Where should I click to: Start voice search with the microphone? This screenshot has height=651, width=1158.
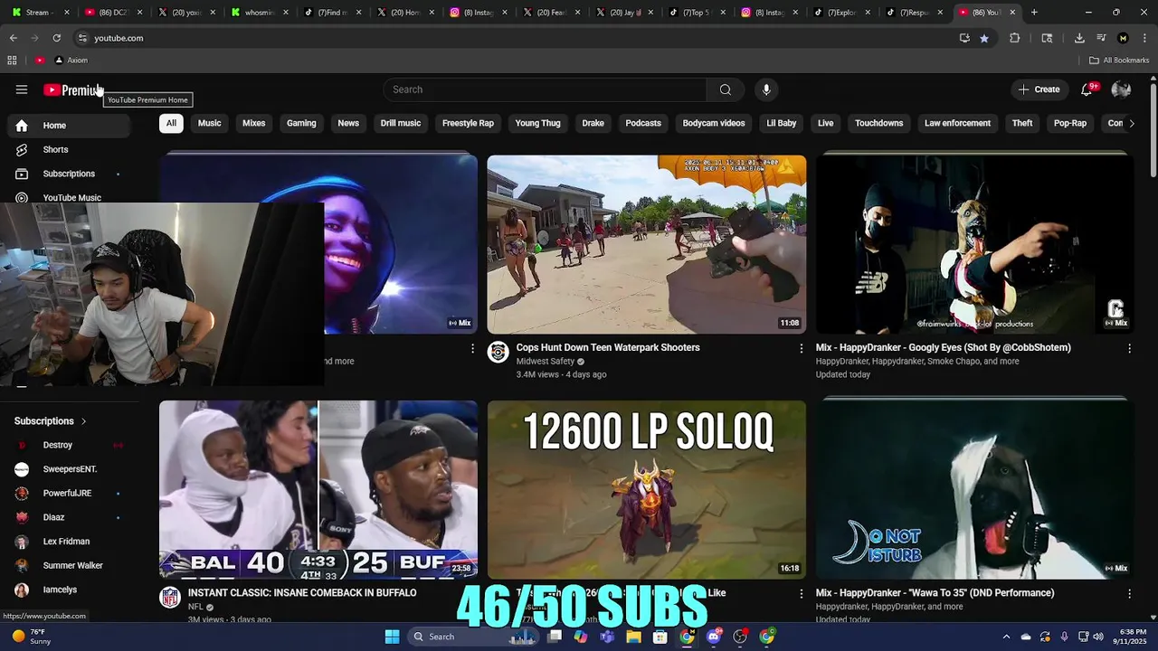[x=766, y=90]
